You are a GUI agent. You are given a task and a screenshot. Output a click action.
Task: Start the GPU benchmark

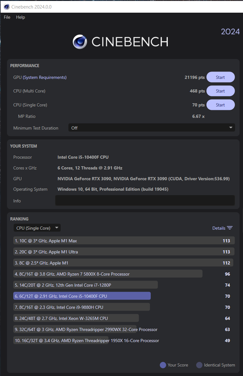click(221, 77)
